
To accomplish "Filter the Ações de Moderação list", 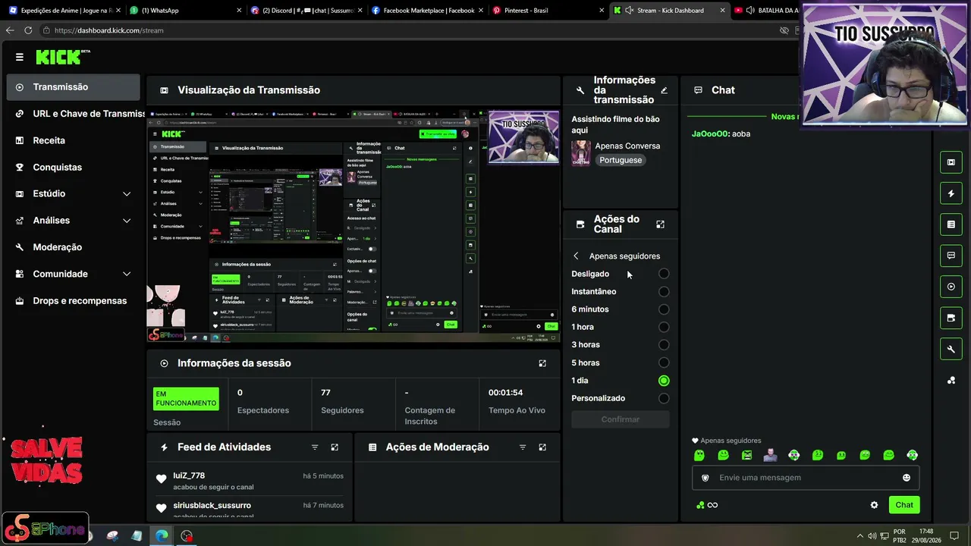I will 523,447.
